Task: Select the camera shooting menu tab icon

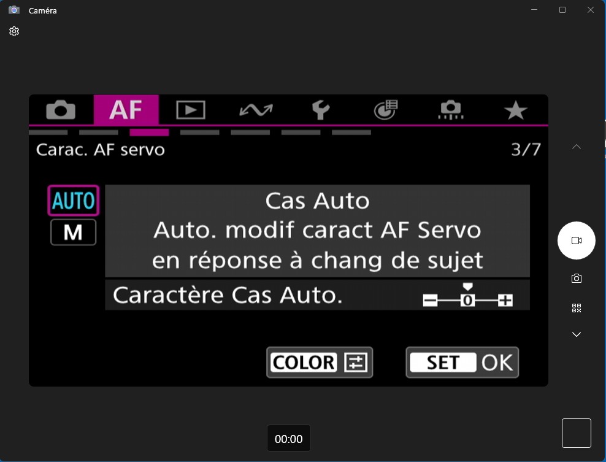Action: [61, 110]
